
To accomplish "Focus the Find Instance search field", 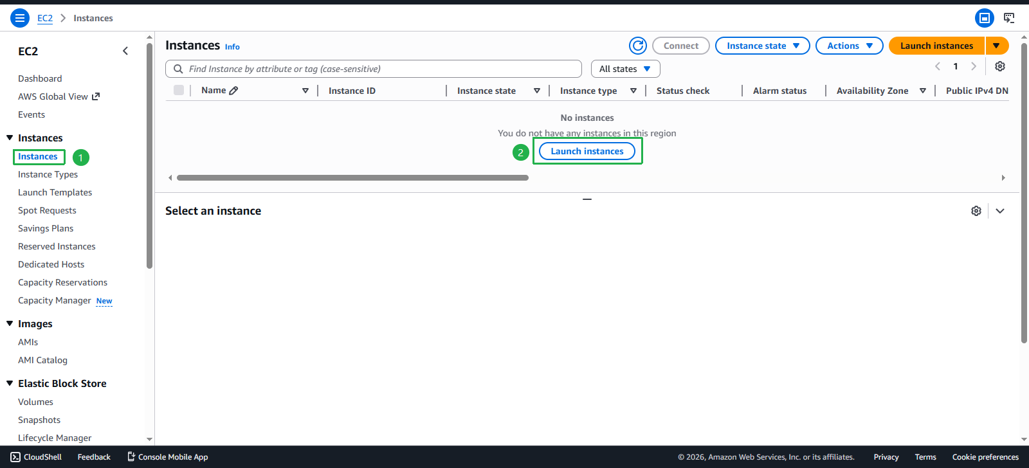I will tap(374, 69).
